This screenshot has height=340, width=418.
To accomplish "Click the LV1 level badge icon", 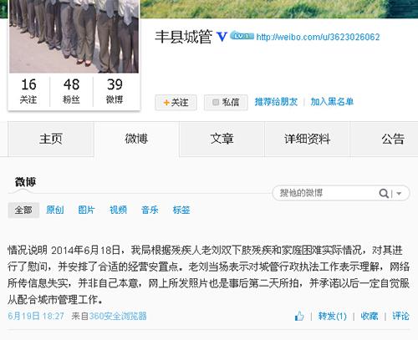I will [x=242, y=35].
